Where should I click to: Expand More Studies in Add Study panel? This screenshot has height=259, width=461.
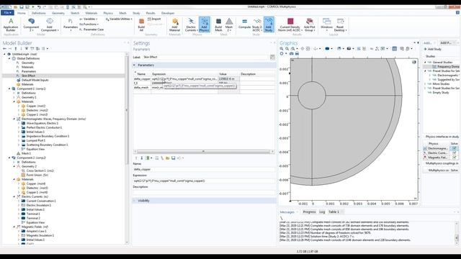click(x=425, y=84)
